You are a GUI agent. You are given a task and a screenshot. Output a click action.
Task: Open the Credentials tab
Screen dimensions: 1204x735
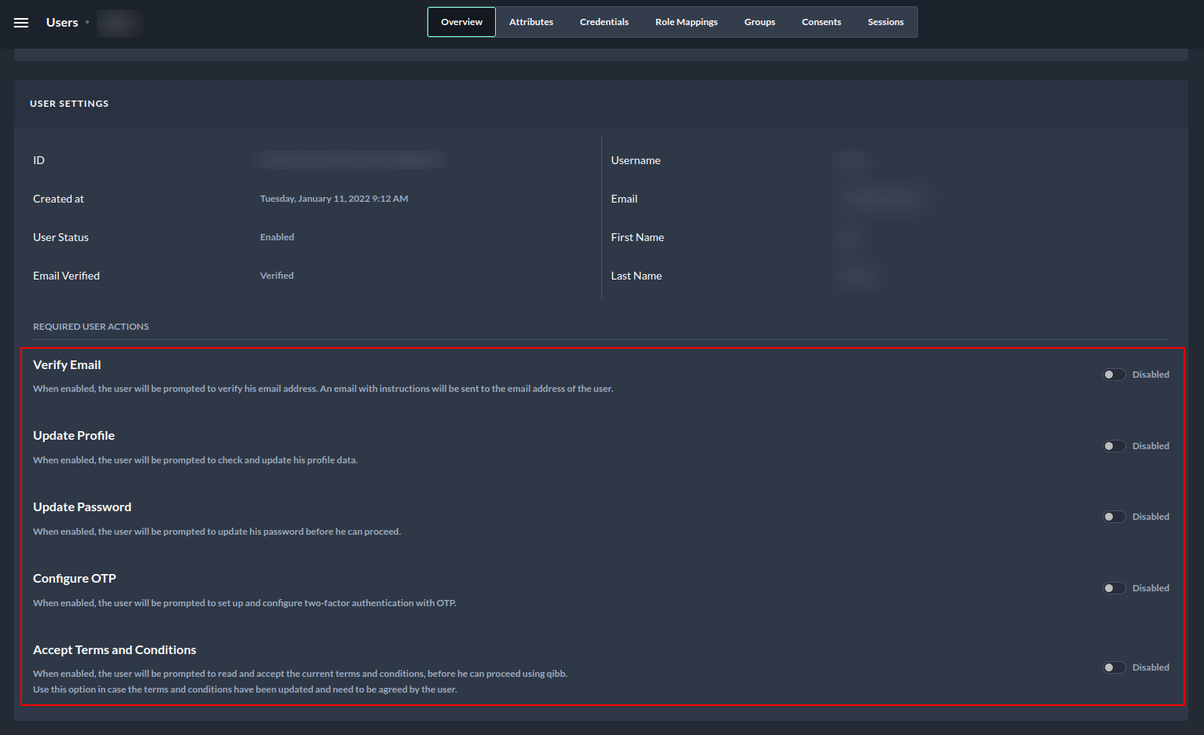(604, 22)
